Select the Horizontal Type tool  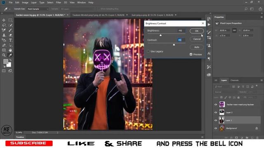tap(10, 40)
